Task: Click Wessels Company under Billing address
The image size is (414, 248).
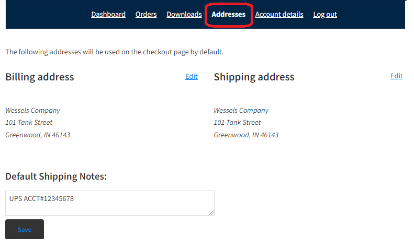Action: 33,110
